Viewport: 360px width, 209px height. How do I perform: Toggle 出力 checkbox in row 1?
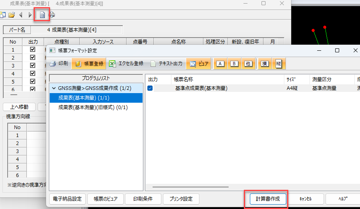32,50
